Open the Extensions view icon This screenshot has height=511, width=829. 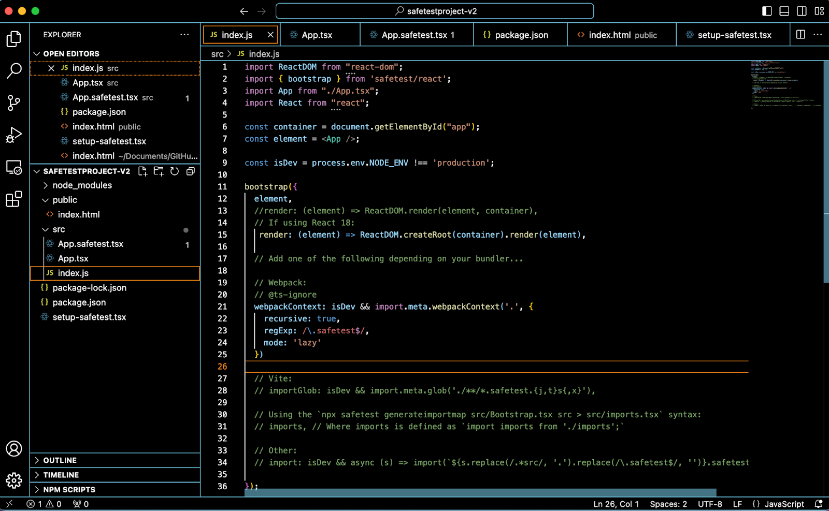(14, 199)
